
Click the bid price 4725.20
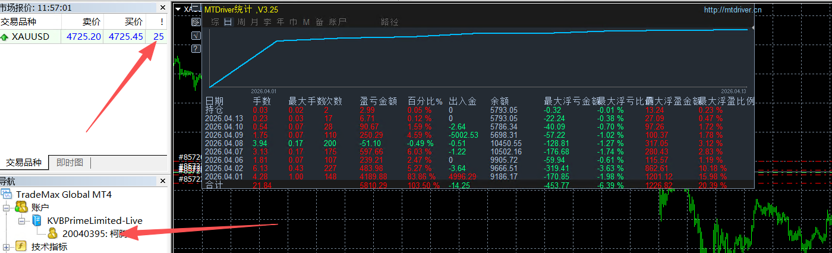(x=84, y=37)
